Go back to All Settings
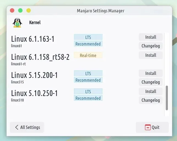The image size is (177, 141). click(27, 127)
